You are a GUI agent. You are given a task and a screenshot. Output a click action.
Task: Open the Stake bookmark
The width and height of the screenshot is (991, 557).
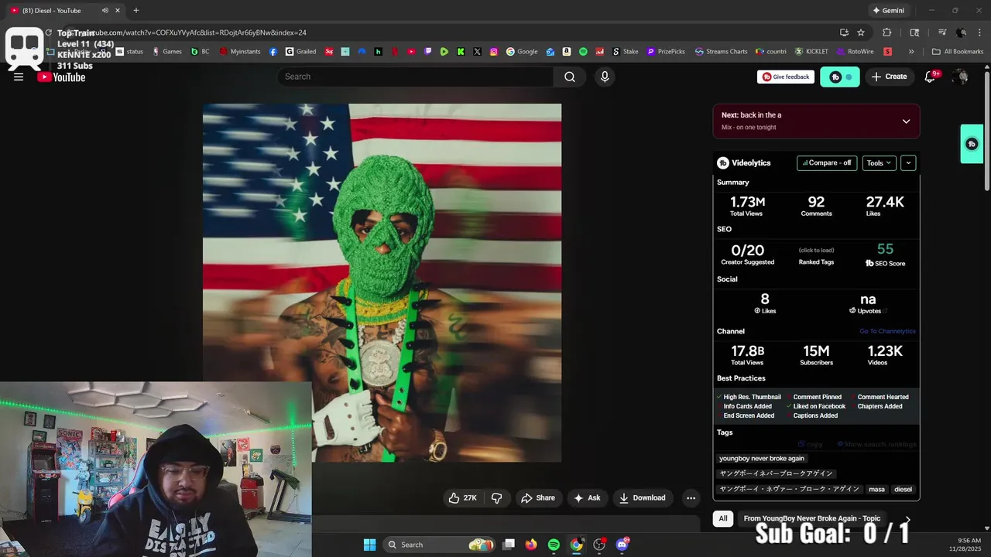(626, 52)
